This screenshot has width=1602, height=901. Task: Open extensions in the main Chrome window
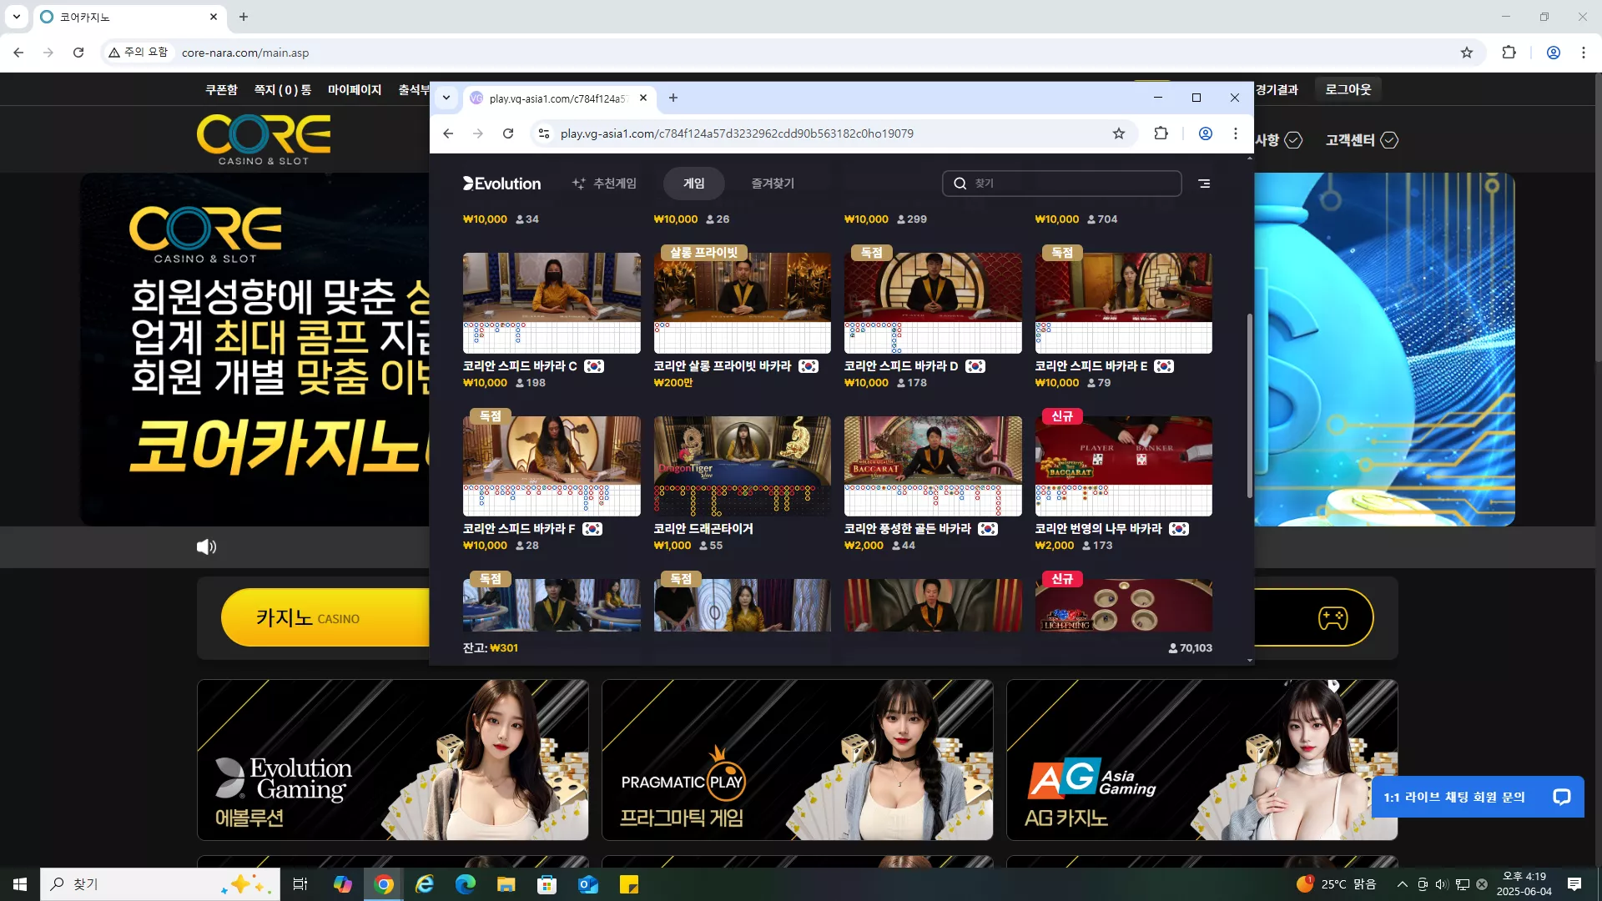pyautogui.click(x=1509, y=53)
